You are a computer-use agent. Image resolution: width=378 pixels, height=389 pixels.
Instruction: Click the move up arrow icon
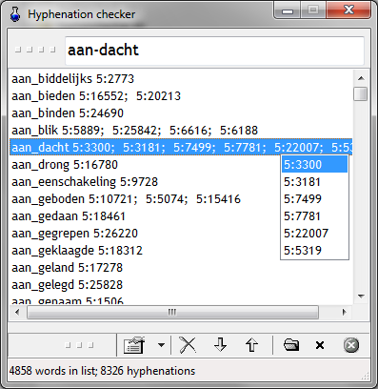251,345
